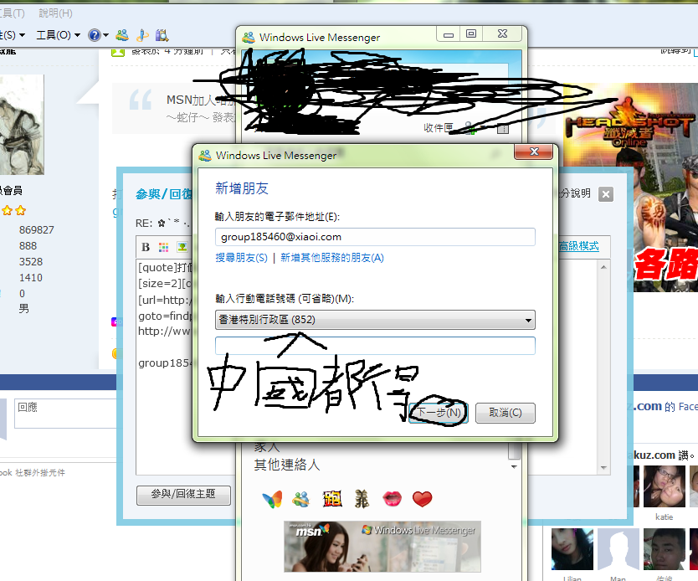698x581 pixels.
Task: Select the 其他連絡人 contact group
Action: (287, 465)
